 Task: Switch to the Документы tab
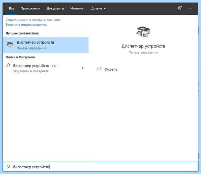(x=55, y=8)
